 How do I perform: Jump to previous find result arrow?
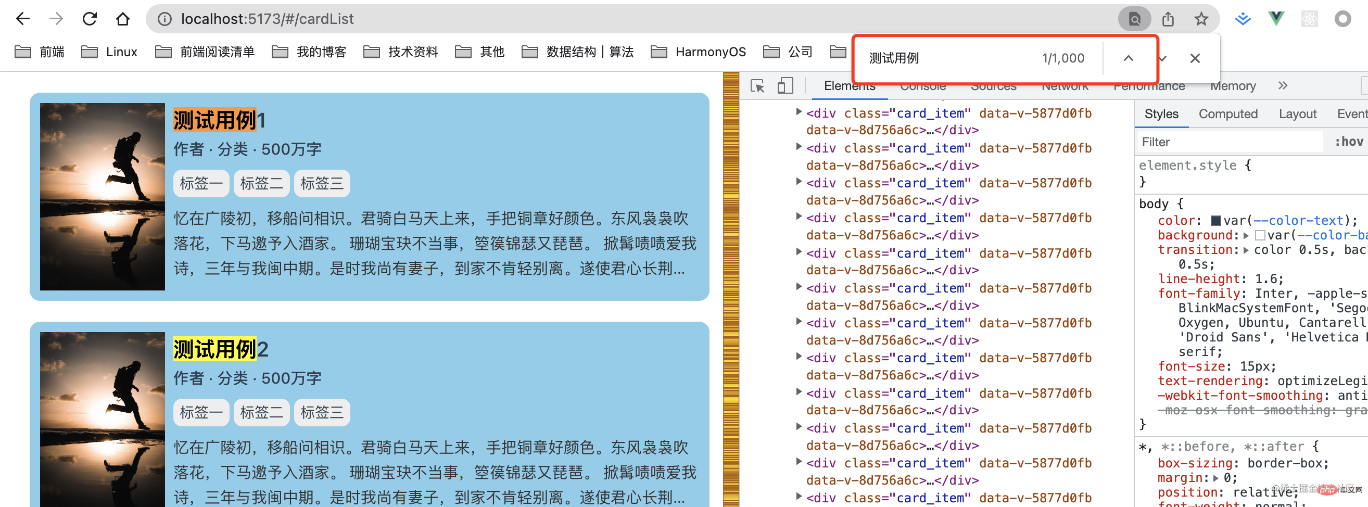[1129, 58]
